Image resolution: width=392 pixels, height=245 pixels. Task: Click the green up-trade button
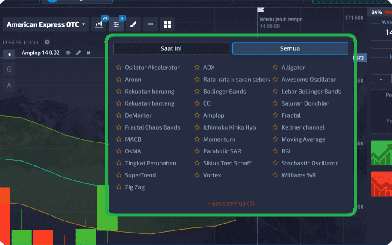click(381, 153)
